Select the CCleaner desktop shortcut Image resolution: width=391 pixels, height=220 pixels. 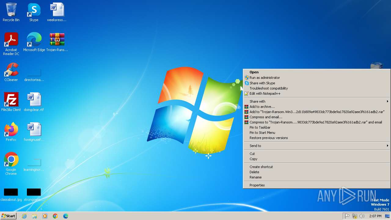11,72
